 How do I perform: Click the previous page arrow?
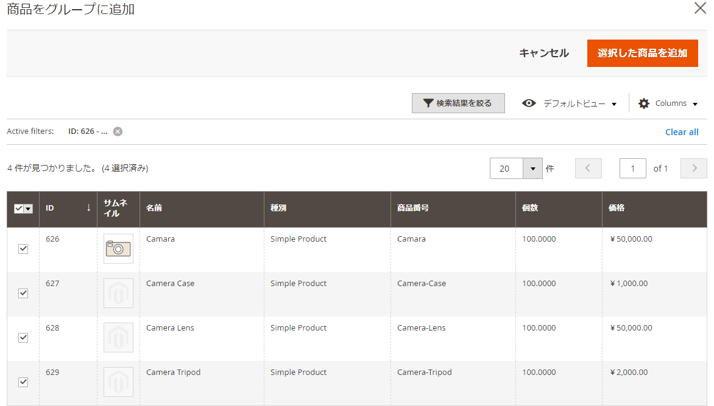point(588,168)
